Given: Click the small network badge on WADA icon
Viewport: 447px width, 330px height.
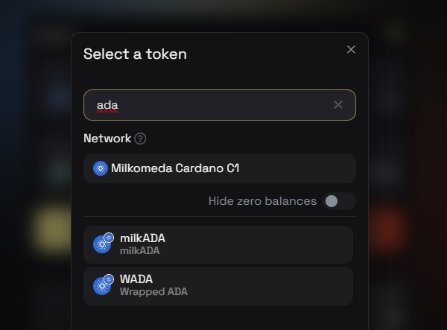Looking at the screenshot, I should click(109, 279).
